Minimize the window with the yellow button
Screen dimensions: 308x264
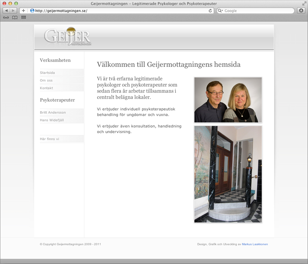(10, 3)
